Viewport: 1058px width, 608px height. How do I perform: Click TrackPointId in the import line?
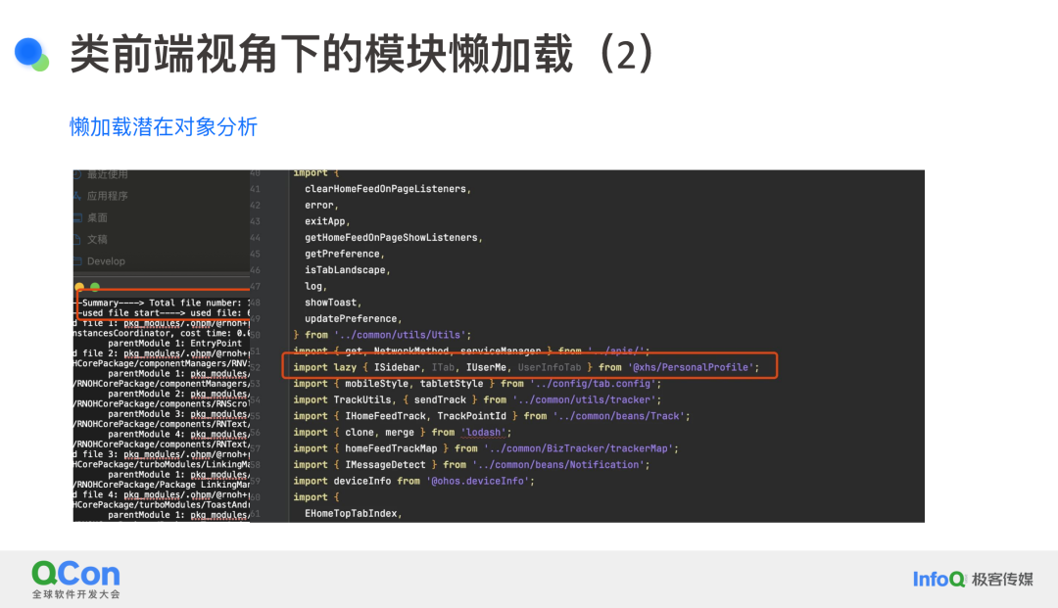471,416
